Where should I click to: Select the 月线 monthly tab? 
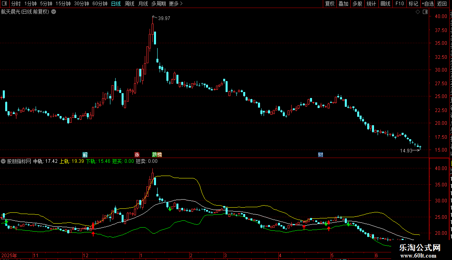pos(143,4)
